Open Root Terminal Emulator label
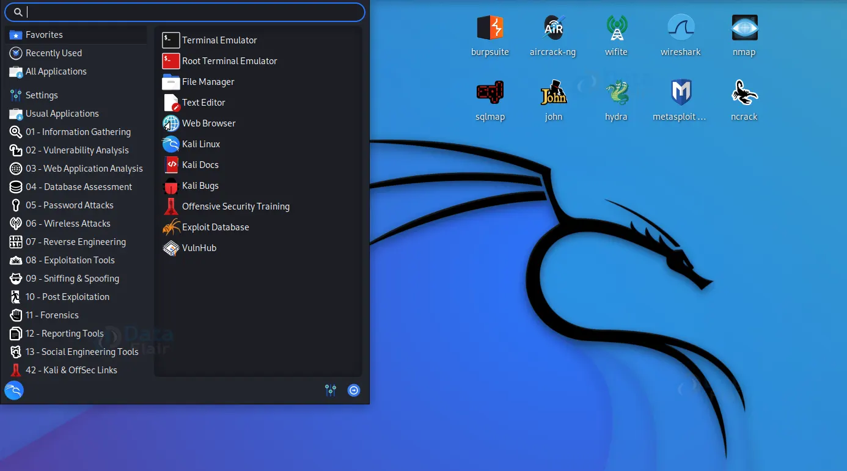 click(230, 61)
